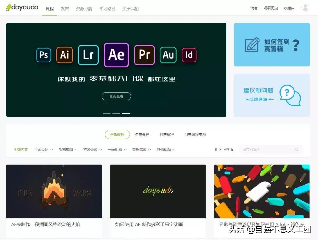Click the doyoudo logo
Viewport: 318px width, 240px height.
click(22, 8)
